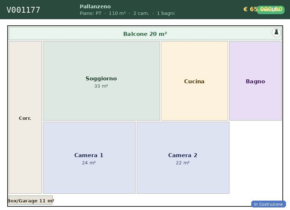Select the Bagno room
The width and height of the screenshot is (290, 210).
tap(255, 81)
